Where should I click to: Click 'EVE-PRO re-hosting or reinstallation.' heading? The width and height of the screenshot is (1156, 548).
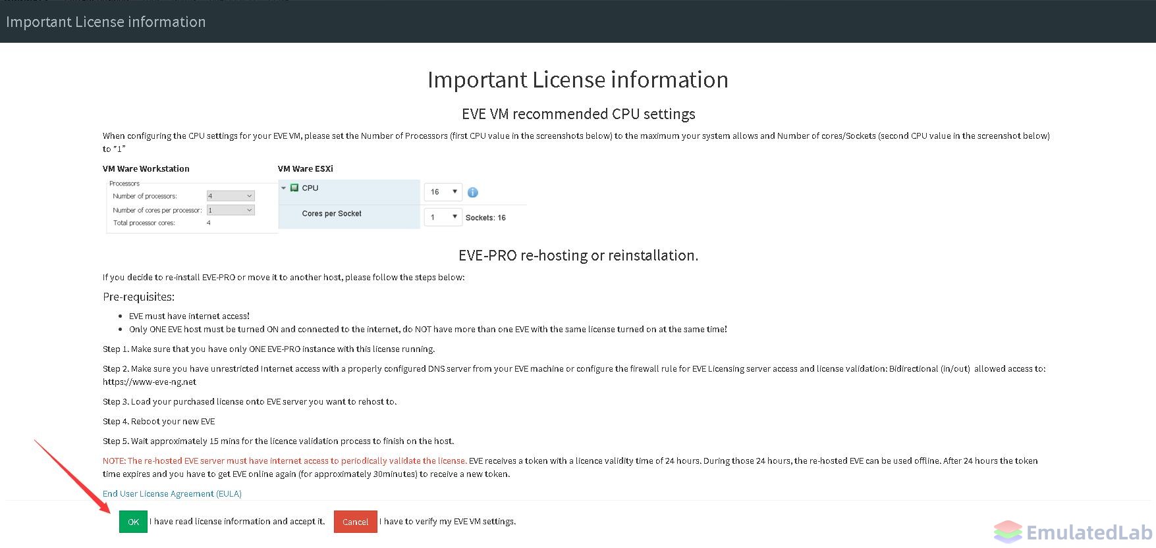coord(578,255)
